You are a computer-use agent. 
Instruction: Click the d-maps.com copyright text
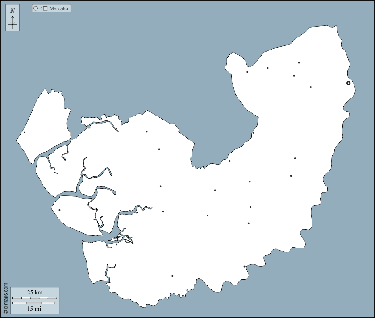tap(6, 298)
